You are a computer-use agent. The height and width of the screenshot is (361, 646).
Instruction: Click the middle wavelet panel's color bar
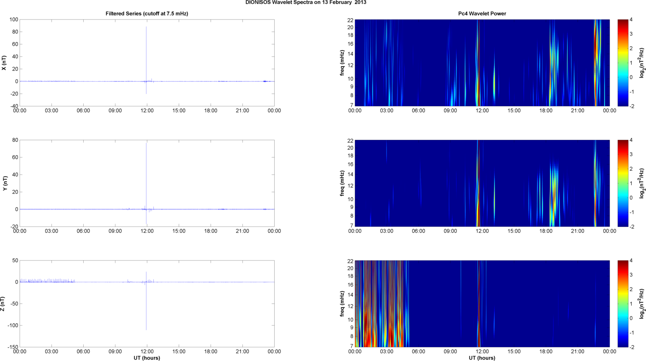623,183
